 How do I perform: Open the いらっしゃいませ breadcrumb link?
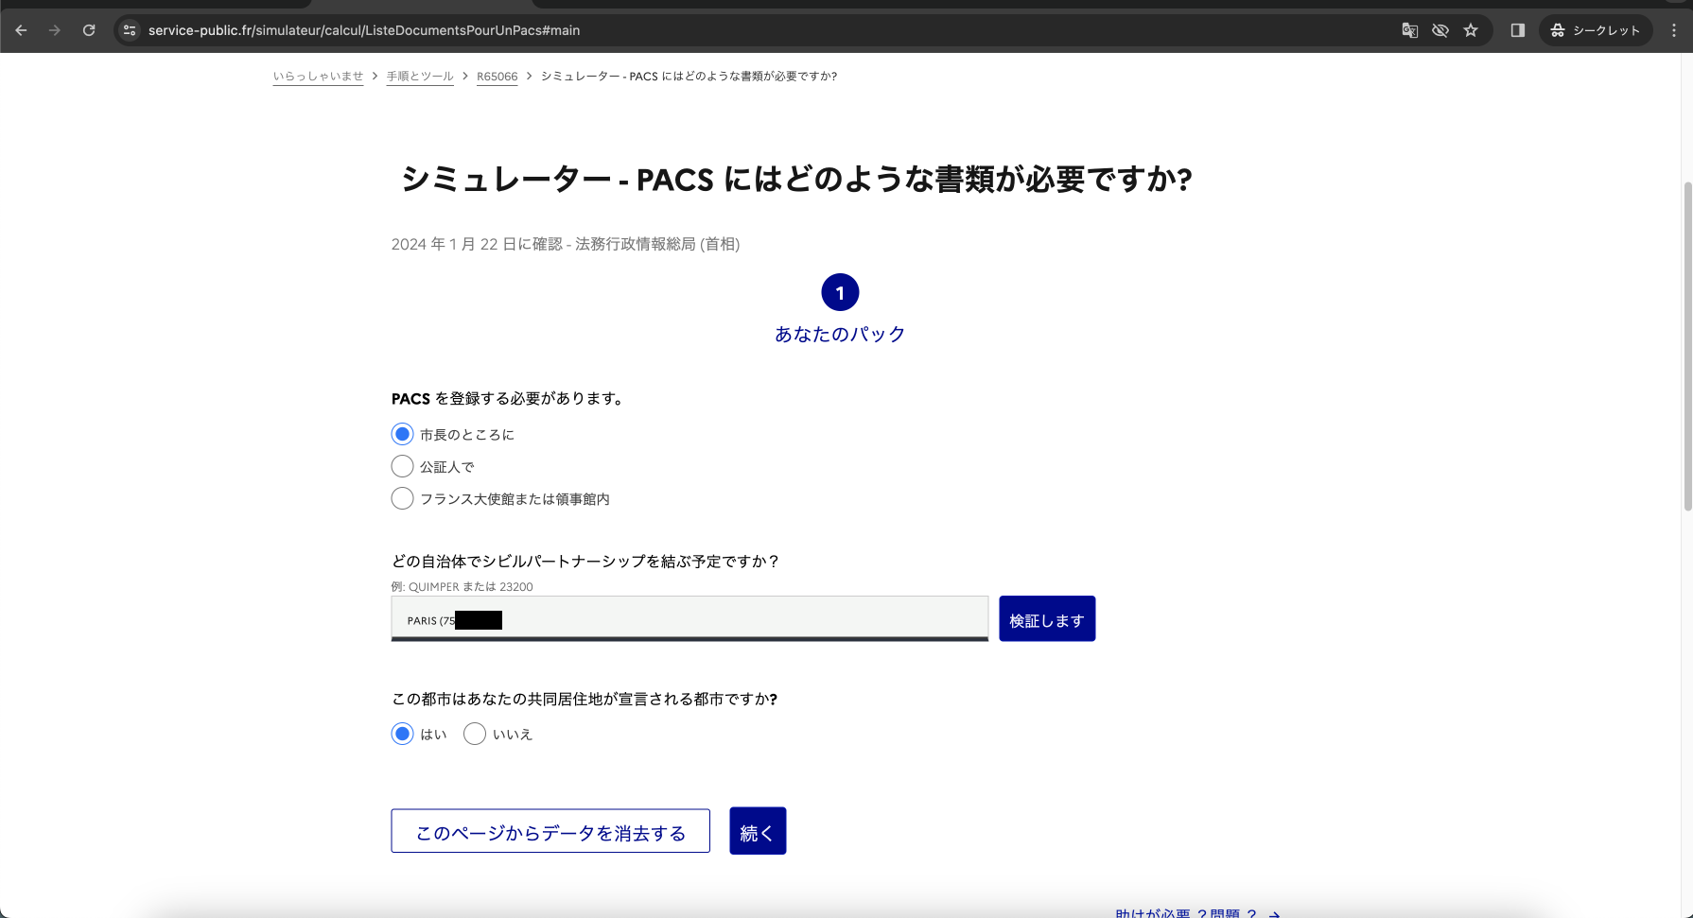coord(318,77)
